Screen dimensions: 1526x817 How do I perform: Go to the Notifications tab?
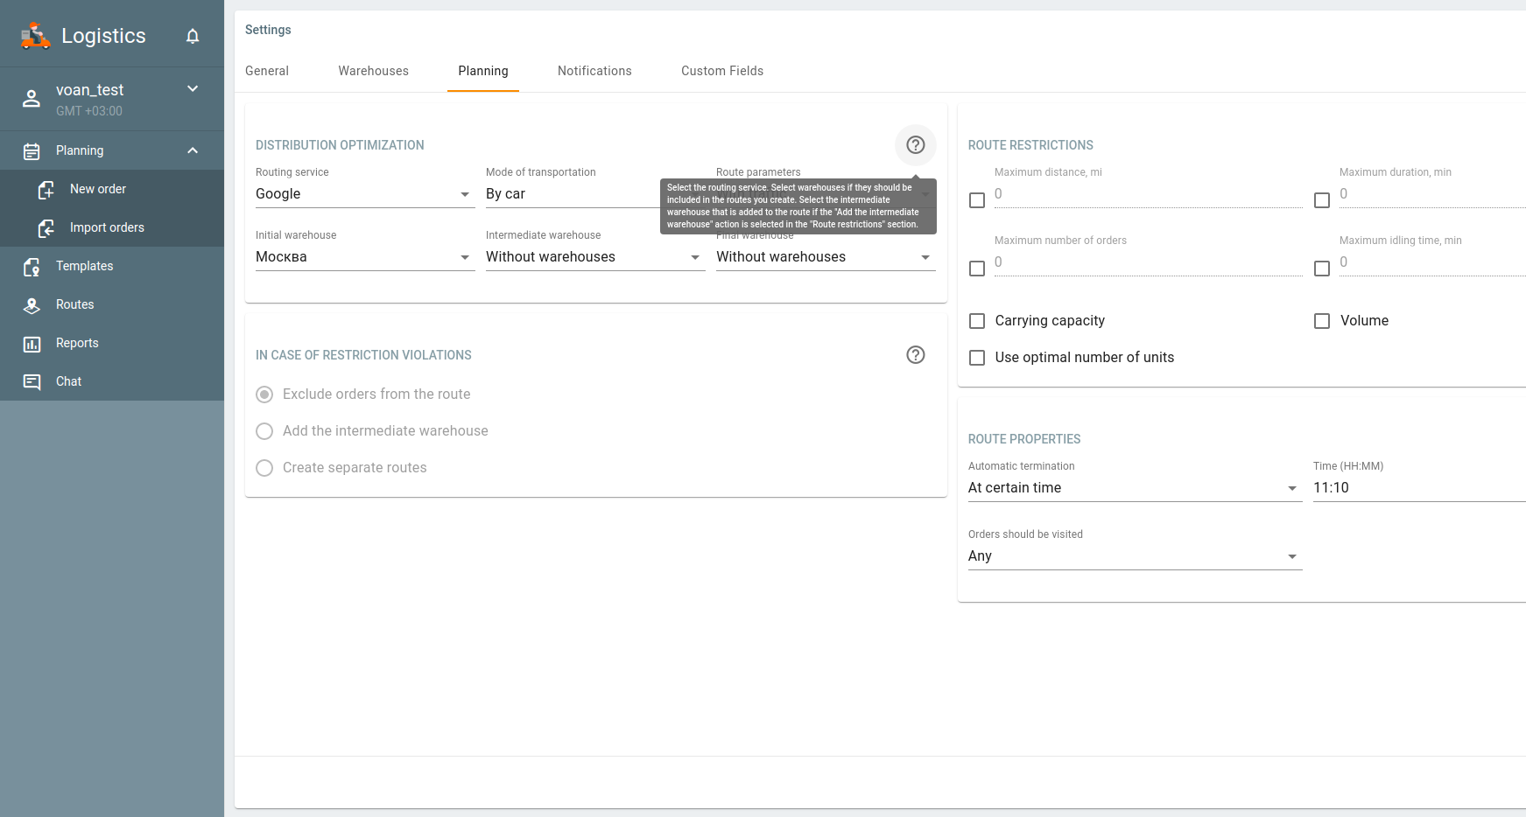coord(594,71)
